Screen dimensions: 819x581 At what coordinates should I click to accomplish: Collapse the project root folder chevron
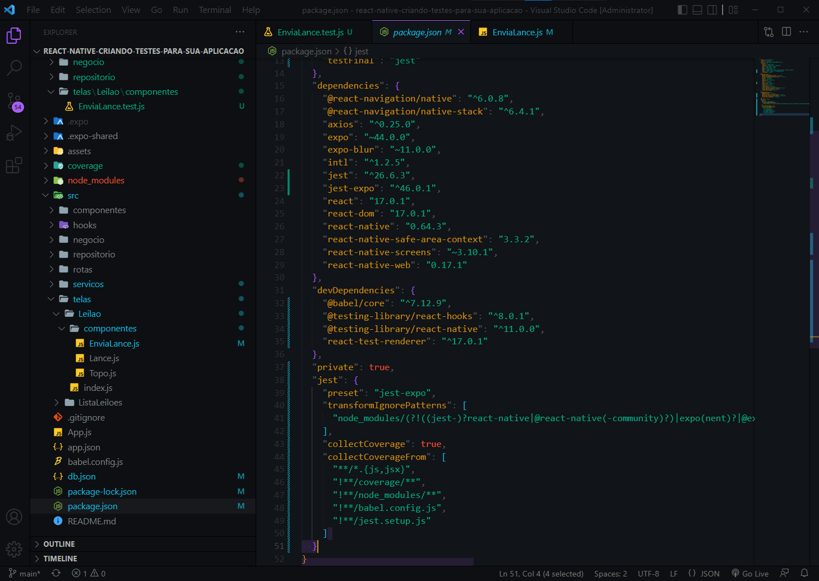[x=37, y=51]
